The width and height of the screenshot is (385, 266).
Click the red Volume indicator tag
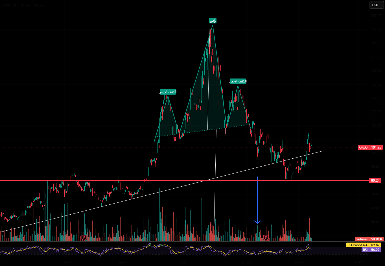pyautogui.click(x=362, y=239)
